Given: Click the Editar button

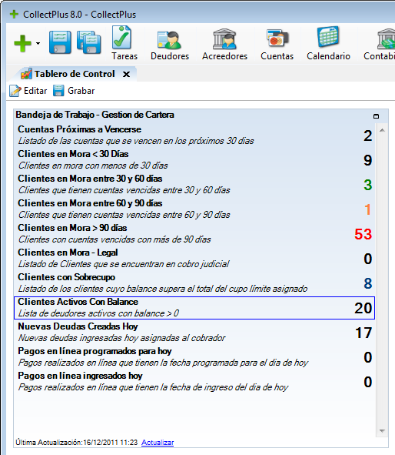Looking at the screenshot, I should coord(28,91).
